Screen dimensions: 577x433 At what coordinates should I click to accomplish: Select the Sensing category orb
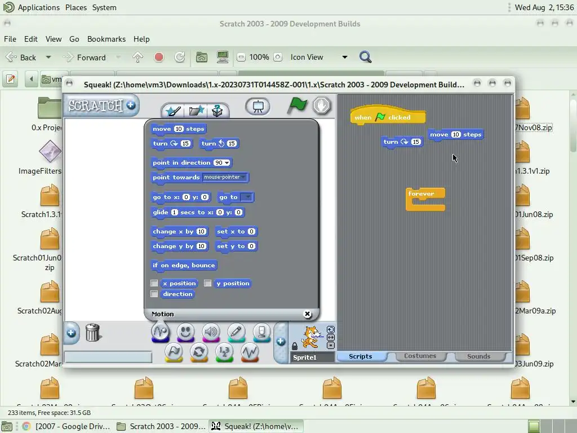click(262, 332)
